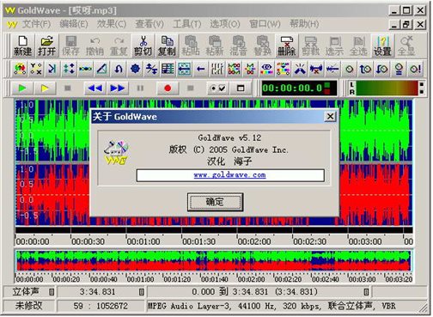Click the L/R level meter display

pyautogui.click(x=387, y=88)
